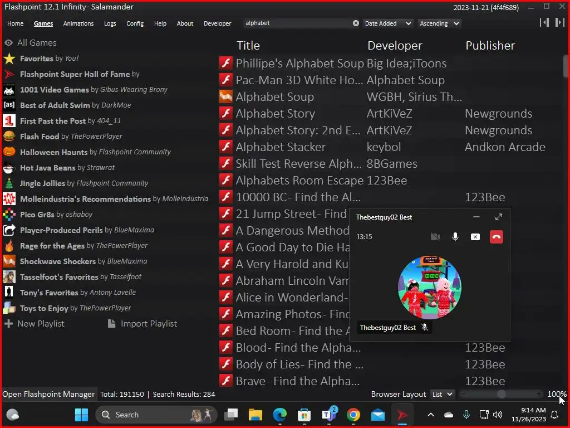Open the About tab

point(185,23)
